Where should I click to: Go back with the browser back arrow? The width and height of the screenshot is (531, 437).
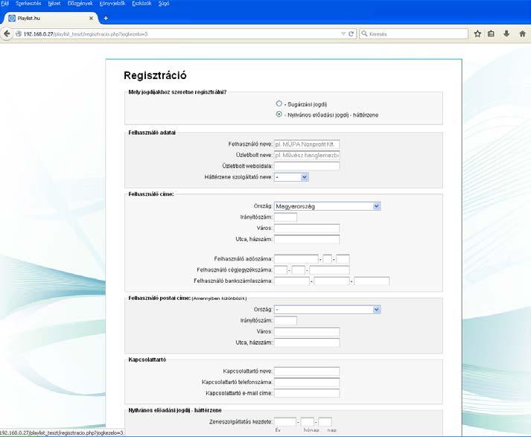pos(7,34)
